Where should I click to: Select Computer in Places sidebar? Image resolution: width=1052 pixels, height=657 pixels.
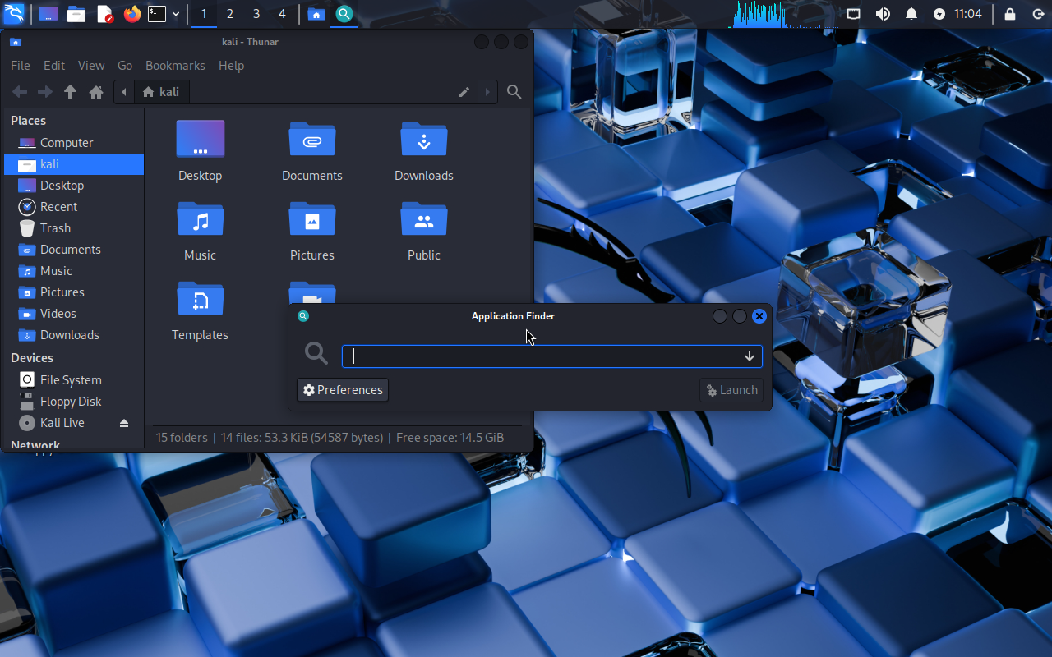[74, 143]
